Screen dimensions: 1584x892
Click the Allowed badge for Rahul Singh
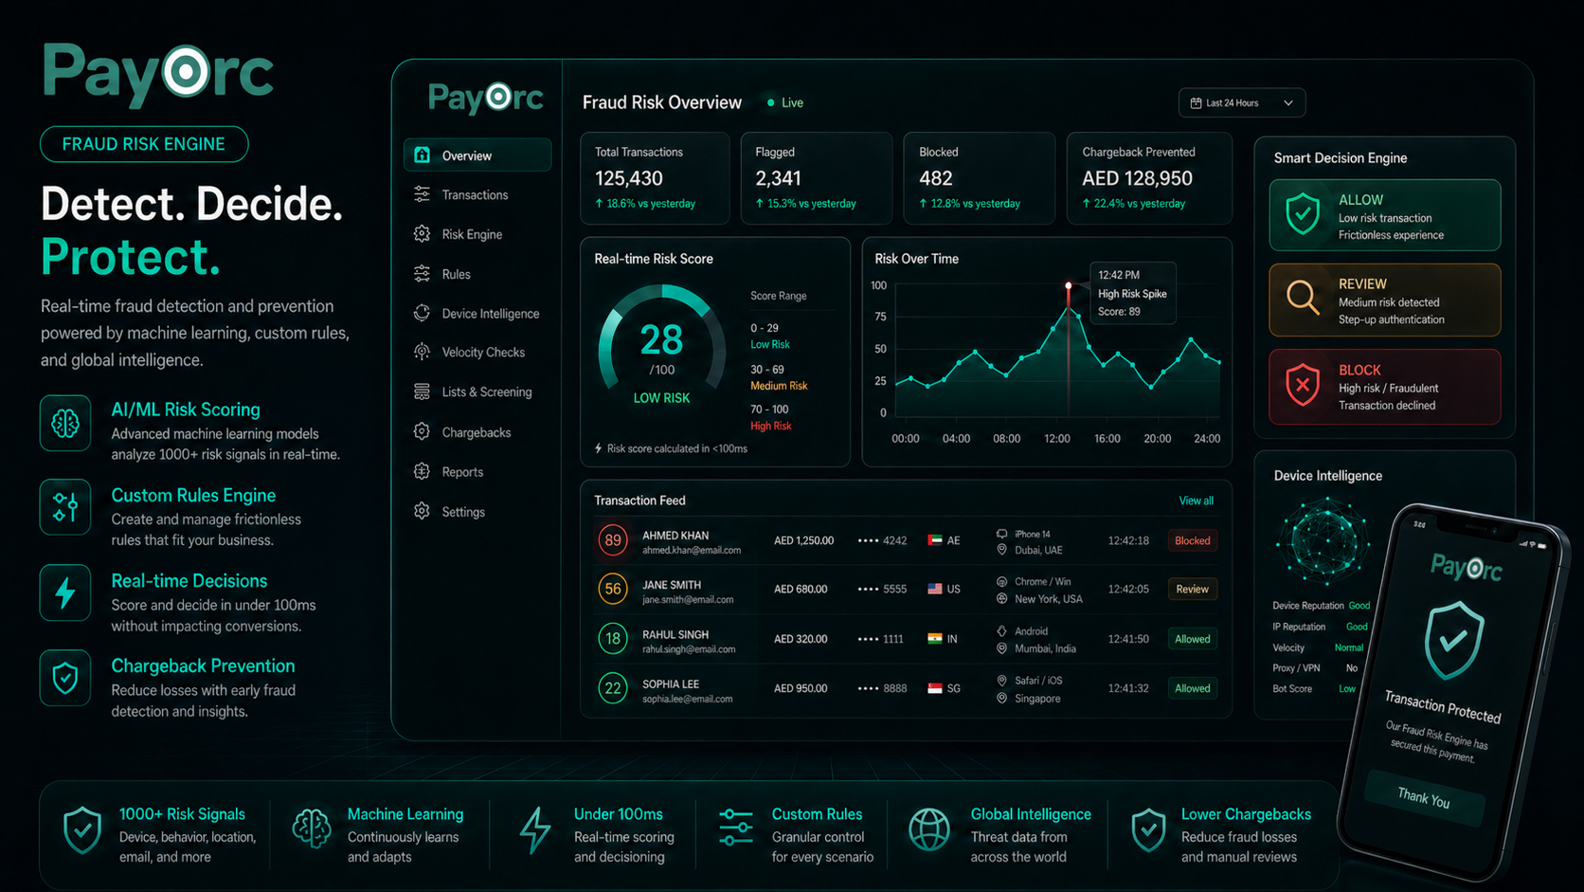pyautogui.click(x=1192, y=639)
